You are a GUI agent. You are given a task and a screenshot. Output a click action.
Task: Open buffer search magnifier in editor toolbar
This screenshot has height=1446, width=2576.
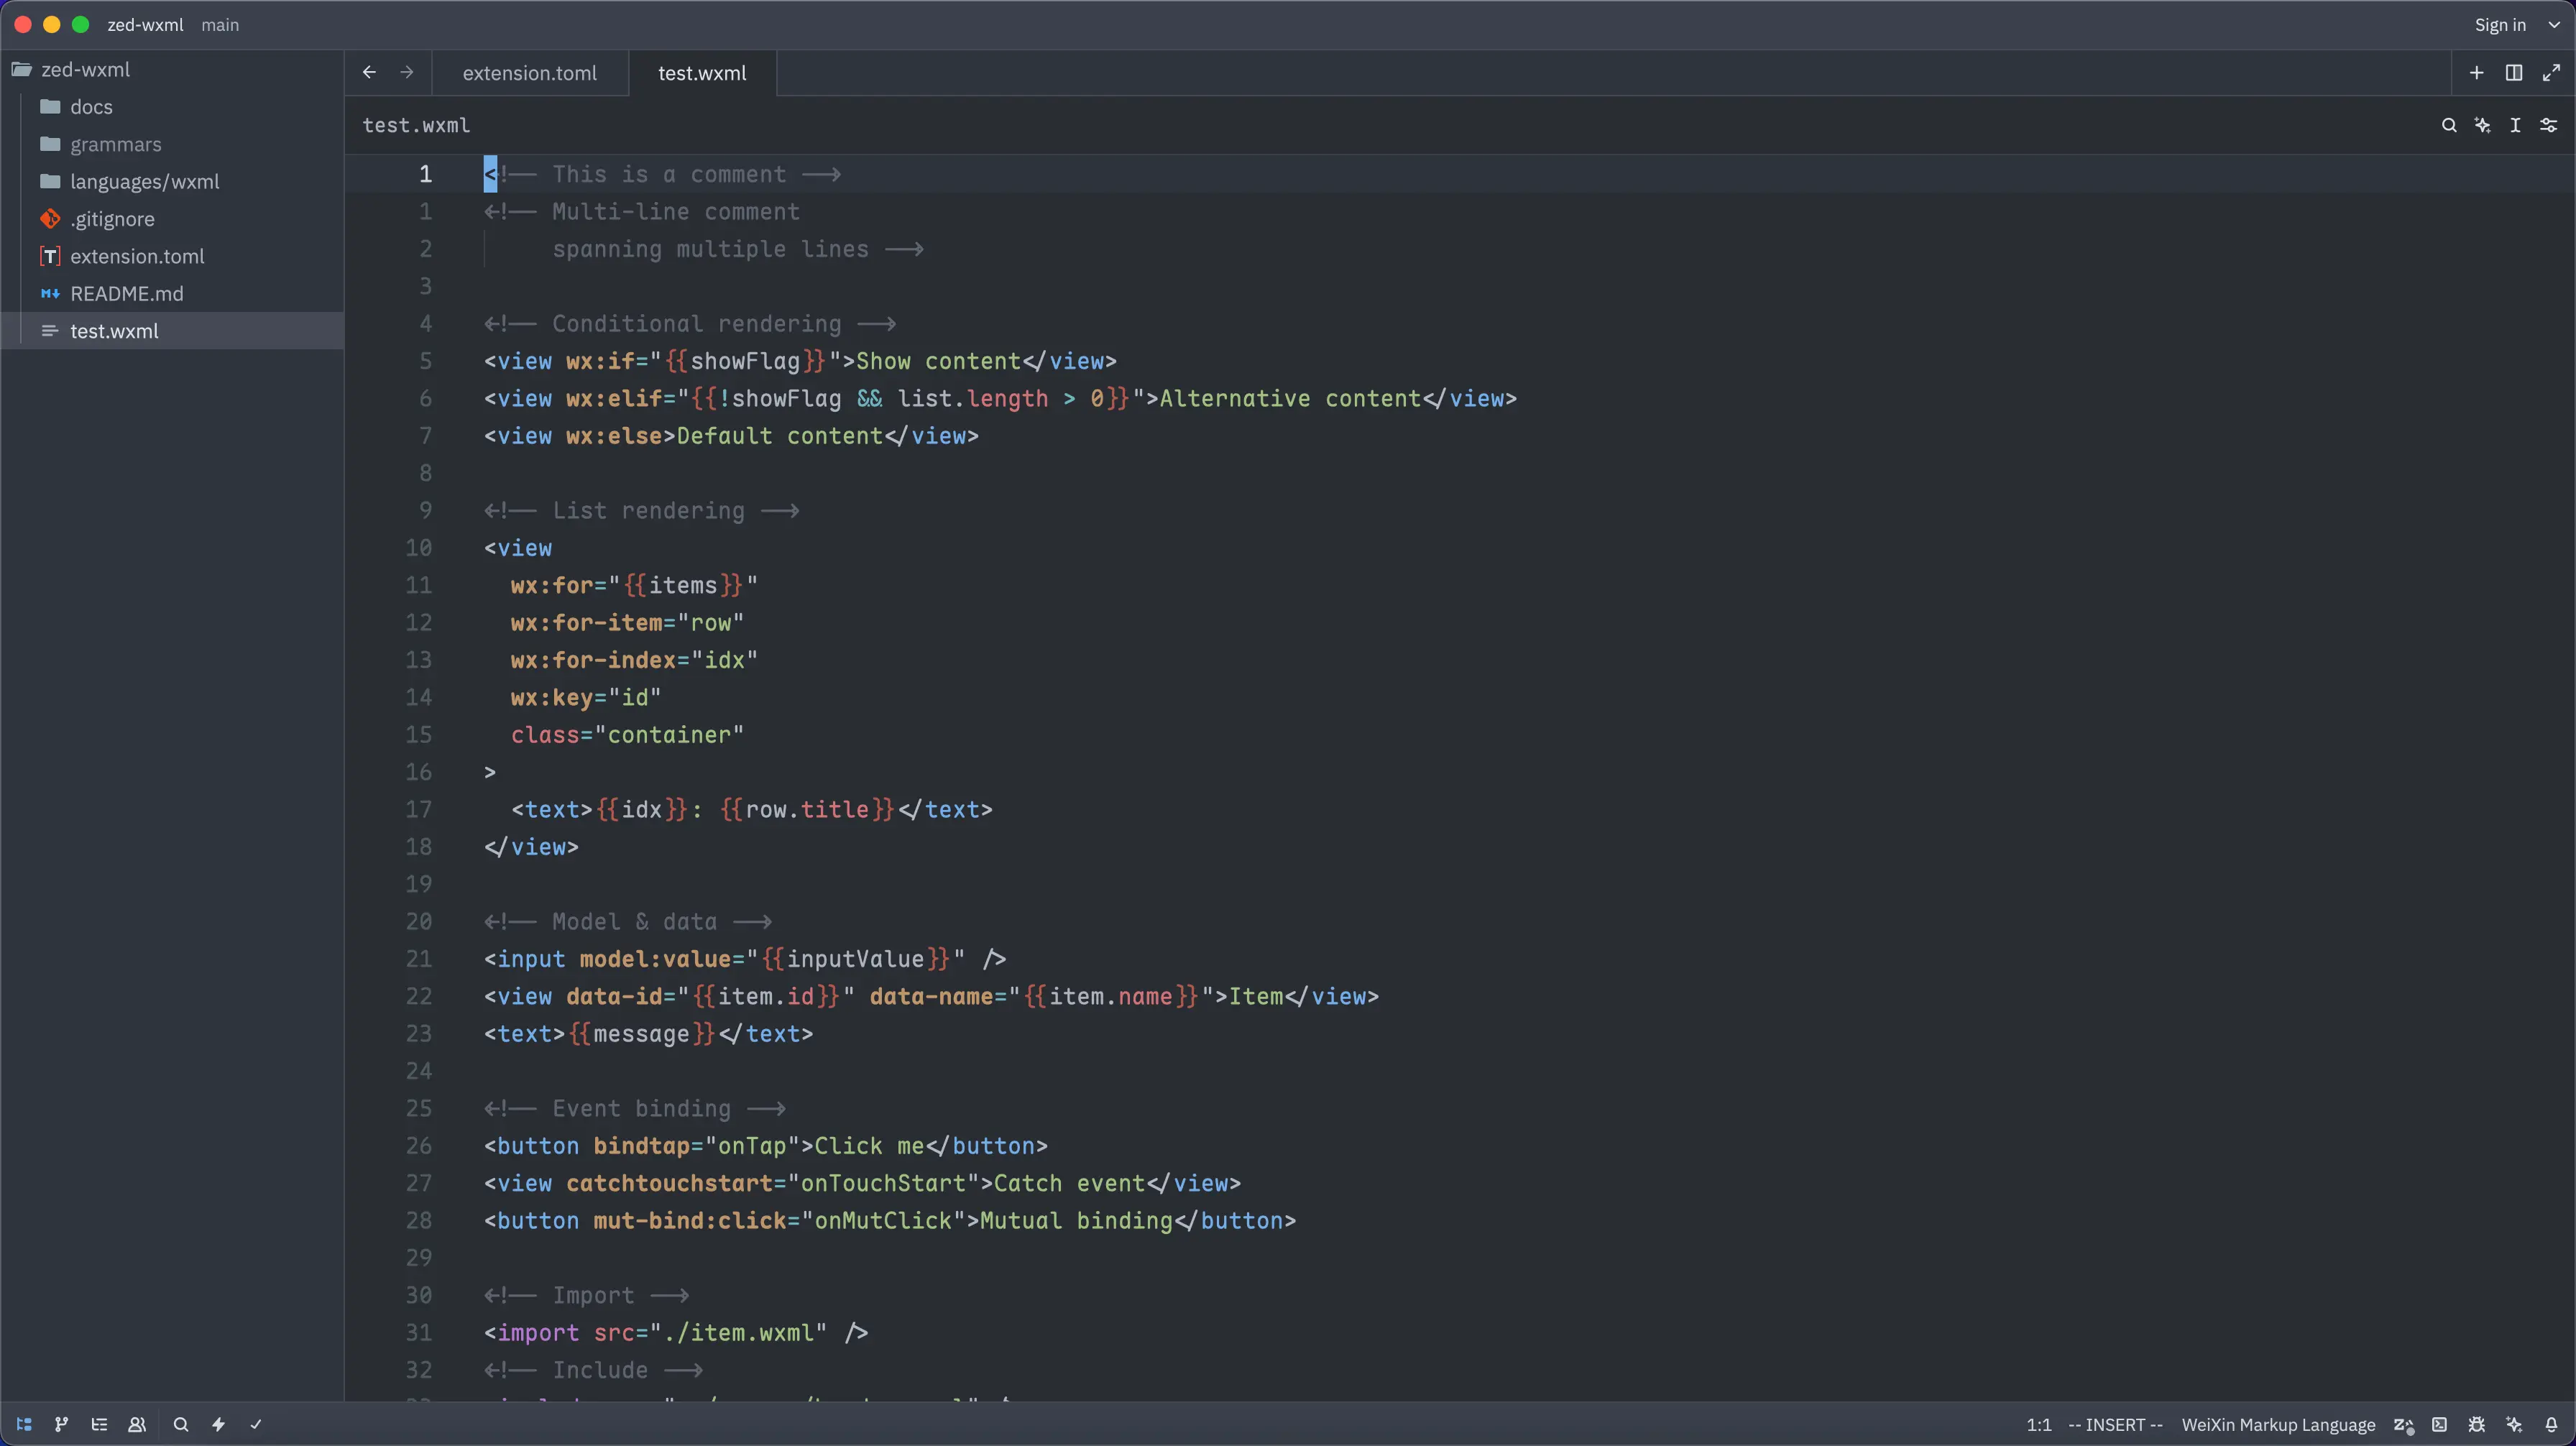[2449, 125]
